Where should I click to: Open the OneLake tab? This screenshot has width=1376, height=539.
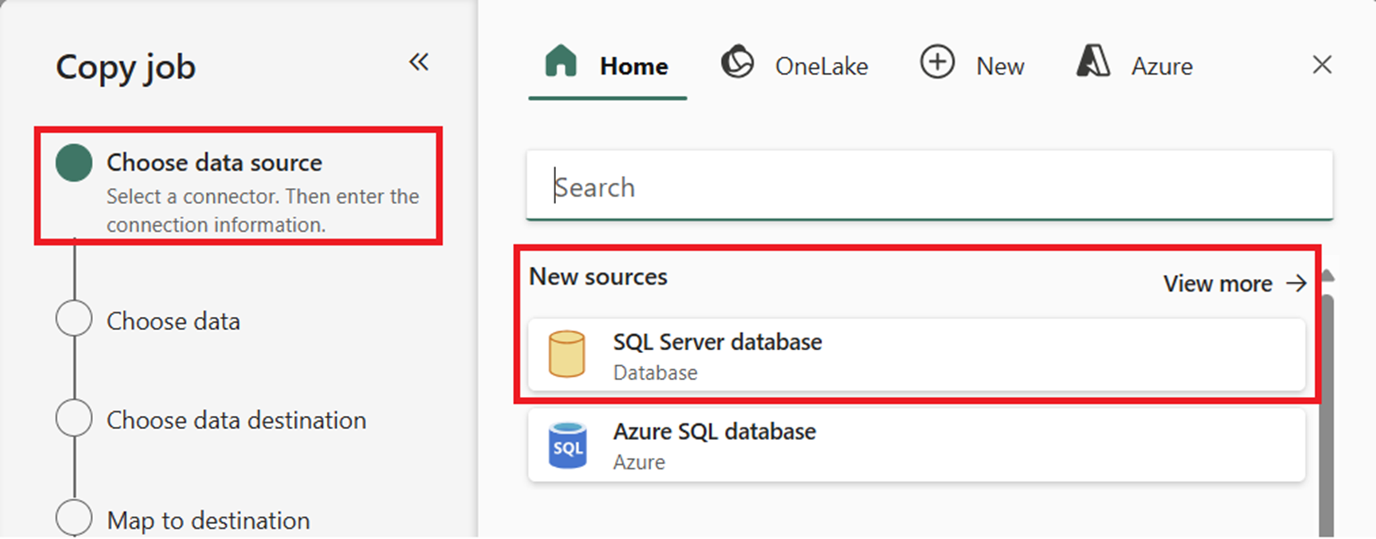[795, 66]
